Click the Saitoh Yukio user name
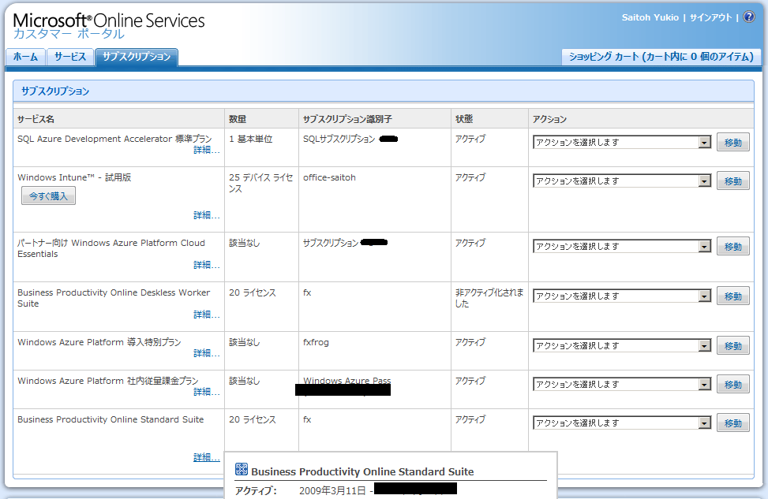Image resolution: width=768 pixels, height=499 pixels. click(x=650, y=17)
